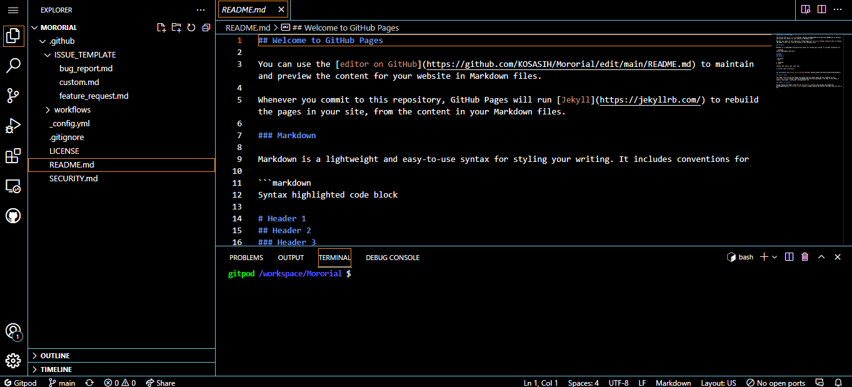Click the UTF-8 encoding selector
The width and height of the screenshot is (852, 387).
click(618, 383)
